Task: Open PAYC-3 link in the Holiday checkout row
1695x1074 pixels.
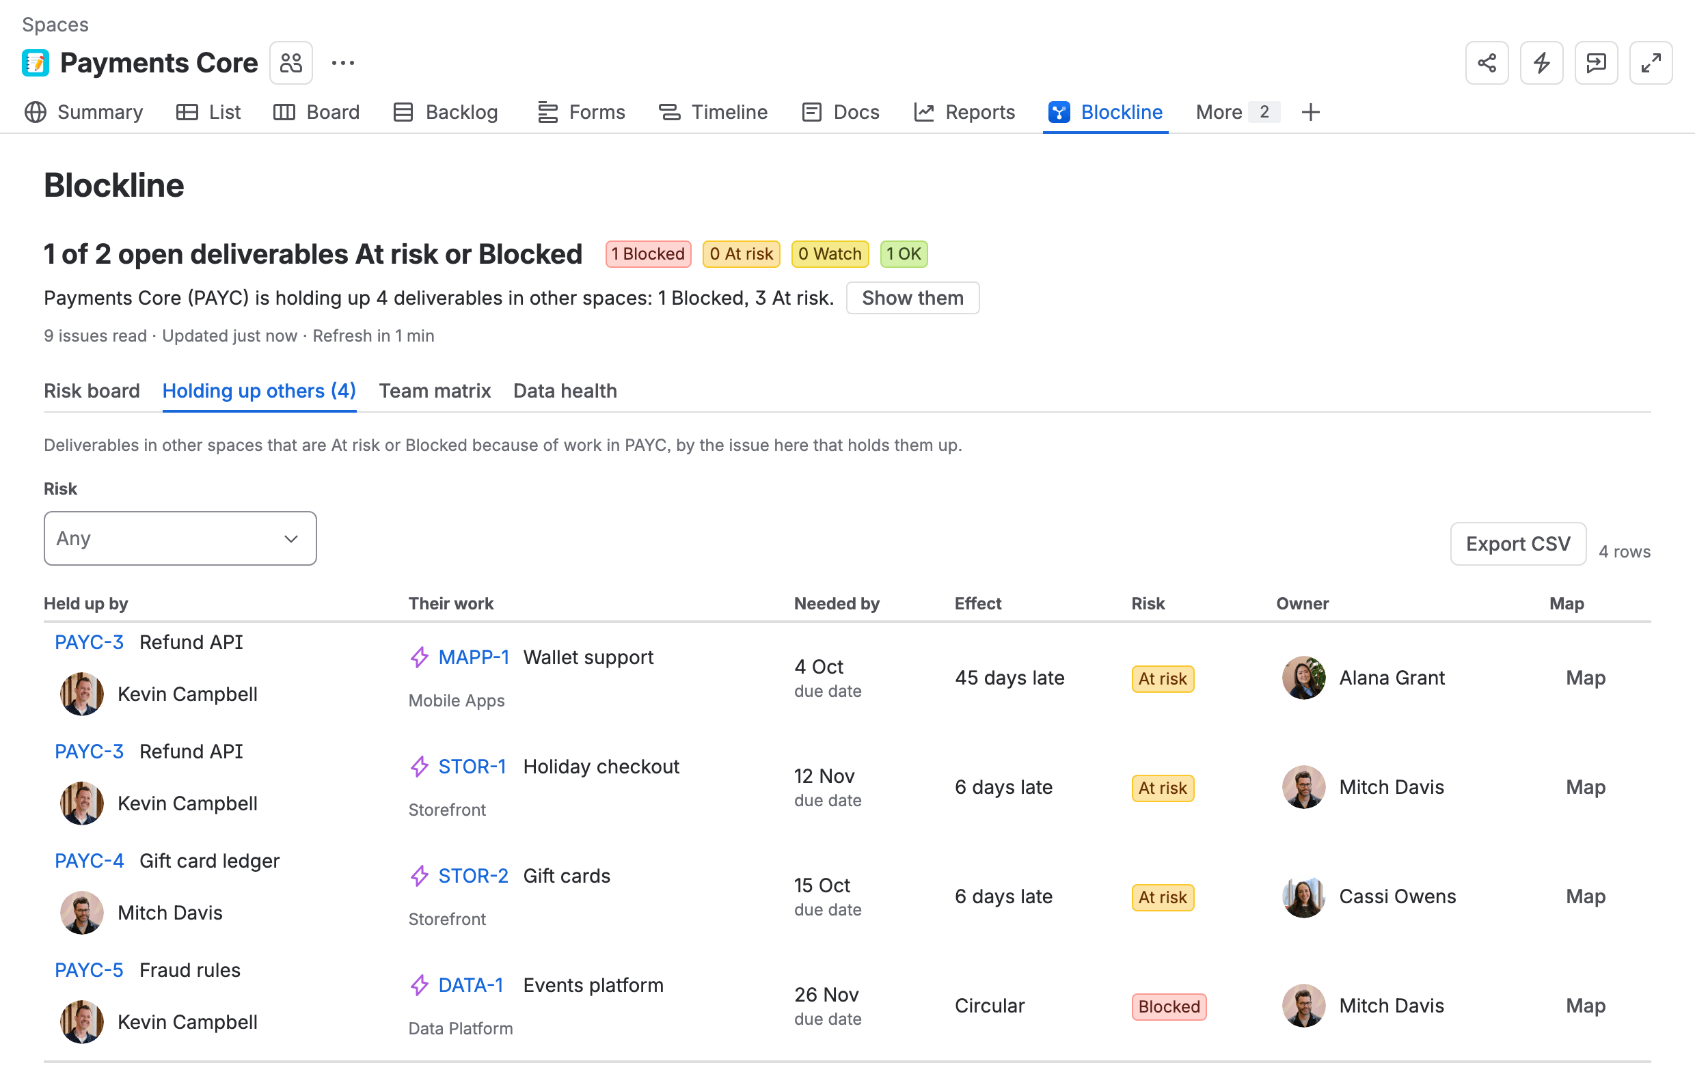Action: [x=89, y=751]
